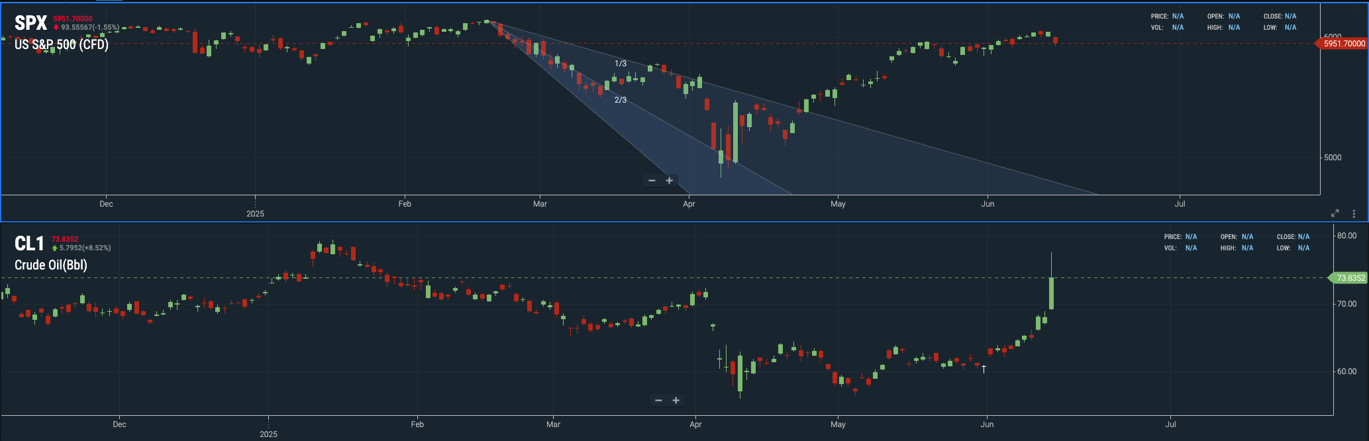
Task: Click CL1 change value 5.7952(+8.52%)
Action: pyautogui.click(x=81, y=248)
